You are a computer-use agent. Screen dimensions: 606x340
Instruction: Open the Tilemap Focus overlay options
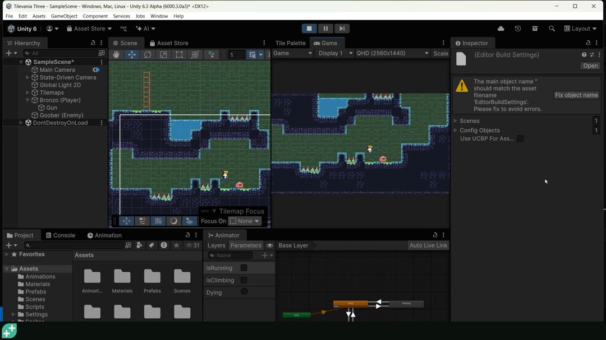click(213, 211)
